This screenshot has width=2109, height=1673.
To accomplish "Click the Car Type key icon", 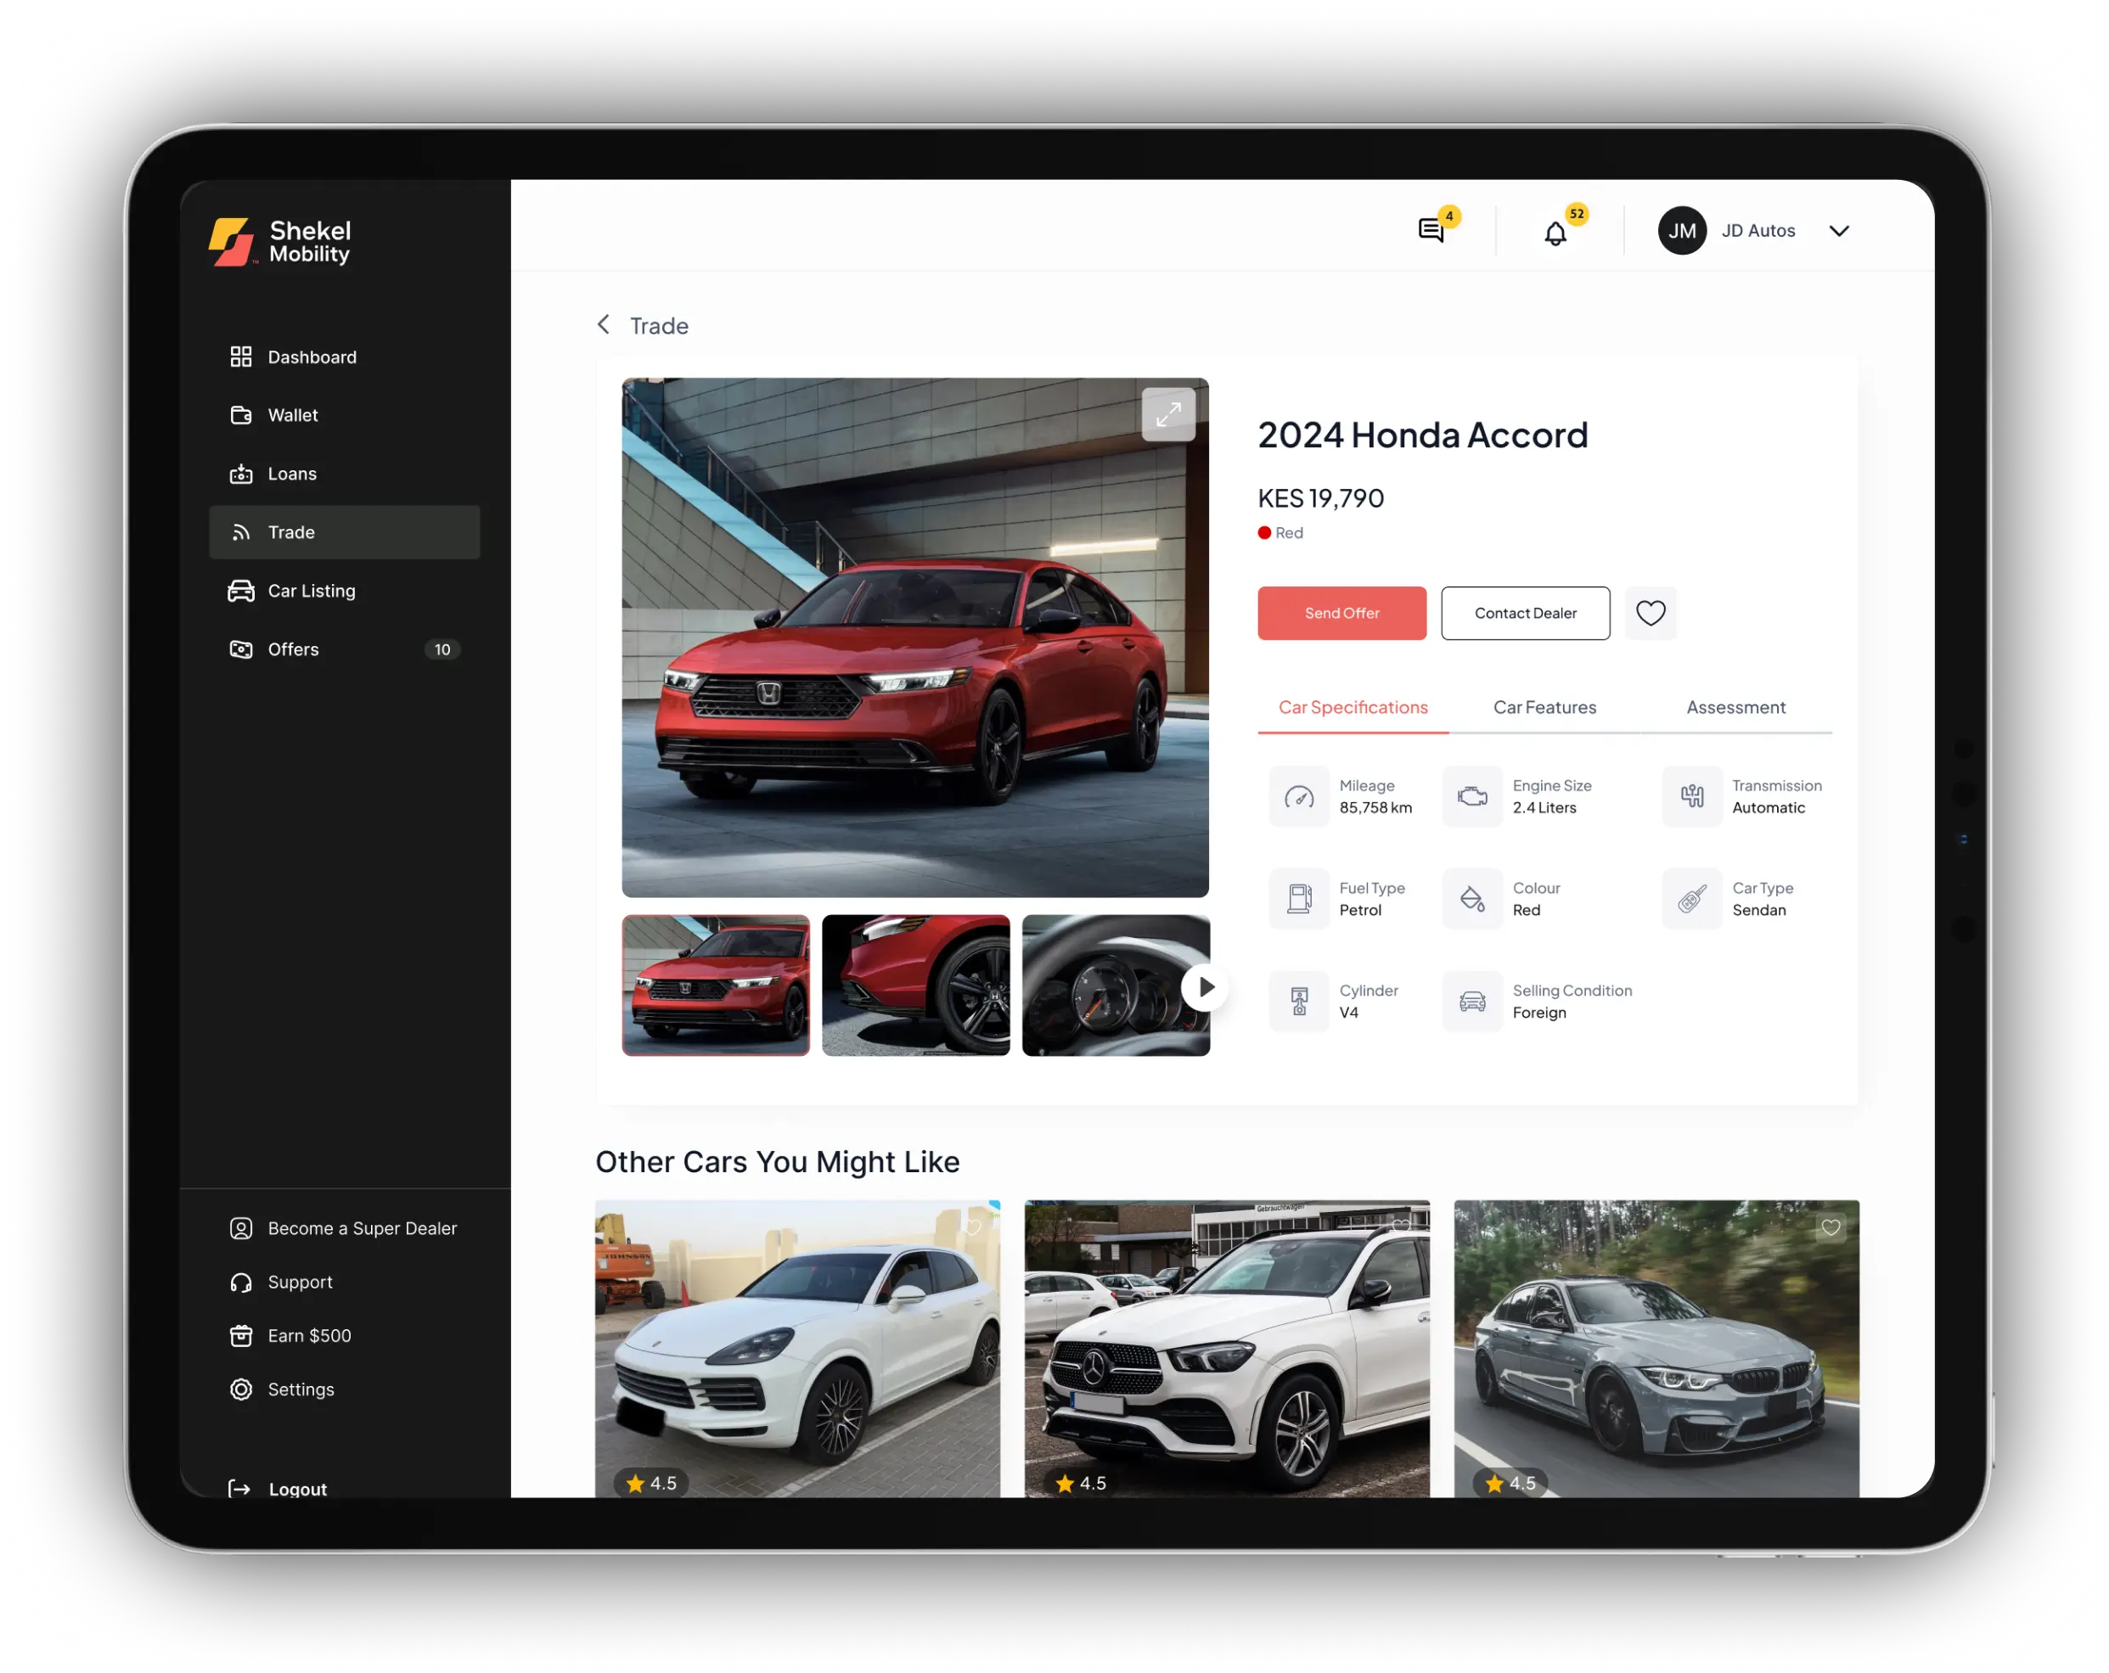I will (1691, 899).
